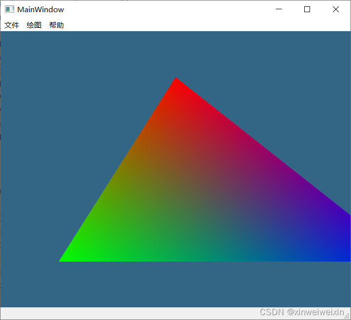The width and height of the screenshot is (351, 320).
Task: Open the 文件 menu
Action: coord(12,25)
